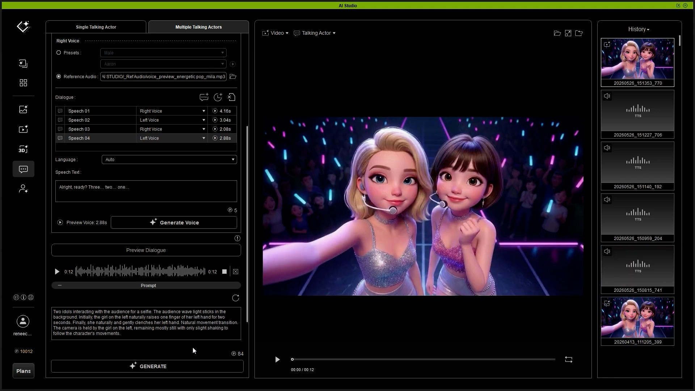Image resolution: width=695 pixels, height=391 pixels.
Task: Open the import sidebar icon
Action: (x=23, y=64)
